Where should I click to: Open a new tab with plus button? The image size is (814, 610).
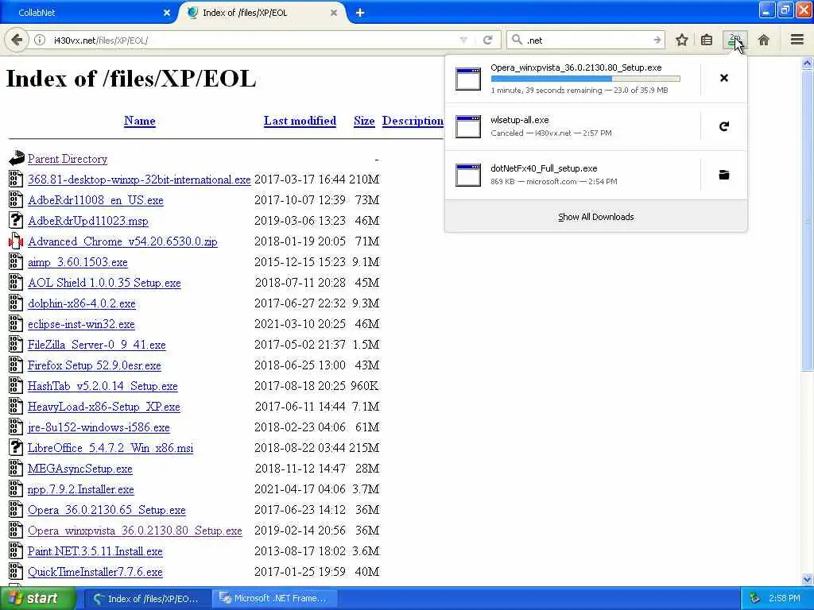click(360, 13)
